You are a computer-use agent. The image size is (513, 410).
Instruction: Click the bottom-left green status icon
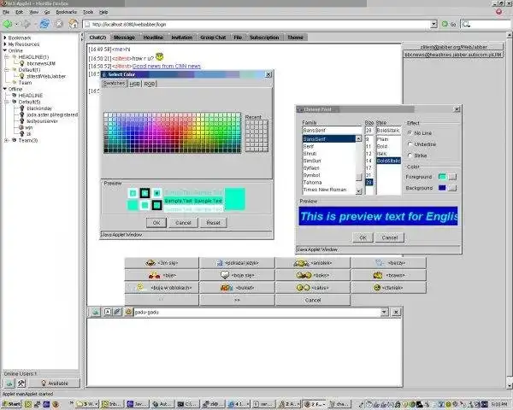click(x=9, y=384)
